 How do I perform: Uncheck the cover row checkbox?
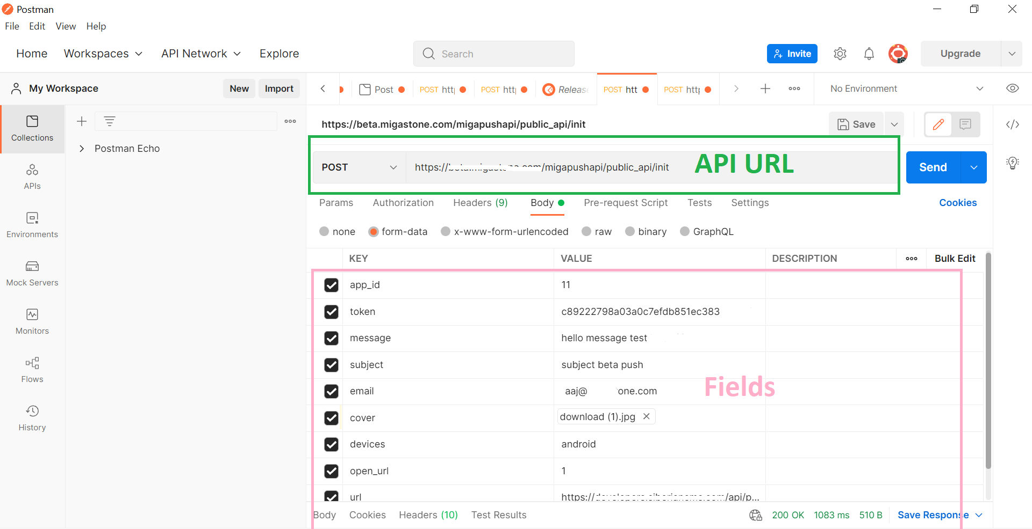332,418
